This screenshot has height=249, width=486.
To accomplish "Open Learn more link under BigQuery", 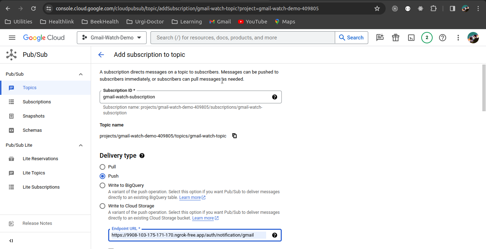I will point(190,197).
